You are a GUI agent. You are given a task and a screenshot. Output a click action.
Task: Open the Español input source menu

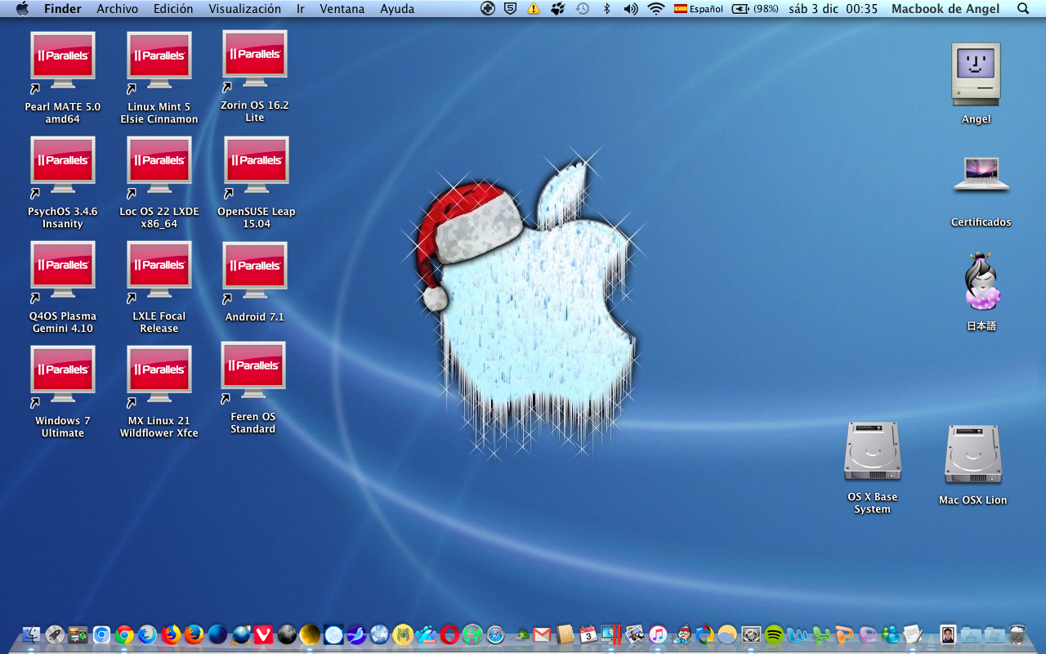coord(699,9)
